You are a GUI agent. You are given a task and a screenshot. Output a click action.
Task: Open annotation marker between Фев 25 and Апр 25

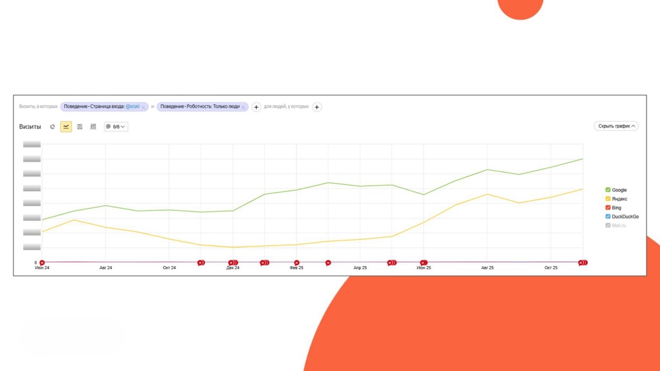328,263
